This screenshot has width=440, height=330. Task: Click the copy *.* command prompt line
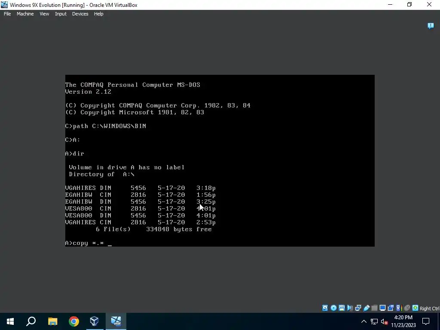(x=89, y=243)
